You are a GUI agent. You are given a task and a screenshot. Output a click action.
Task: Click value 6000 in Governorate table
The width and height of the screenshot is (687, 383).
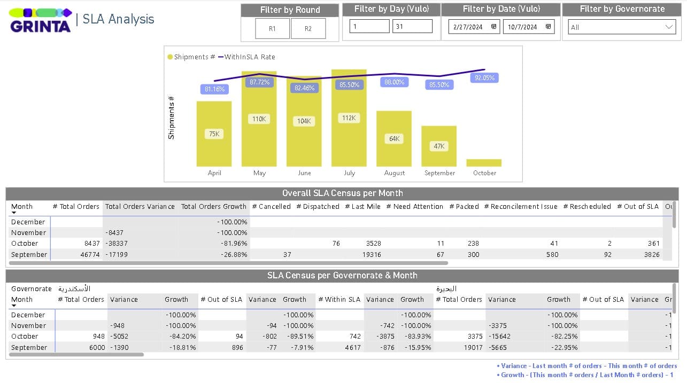[97, 347]
